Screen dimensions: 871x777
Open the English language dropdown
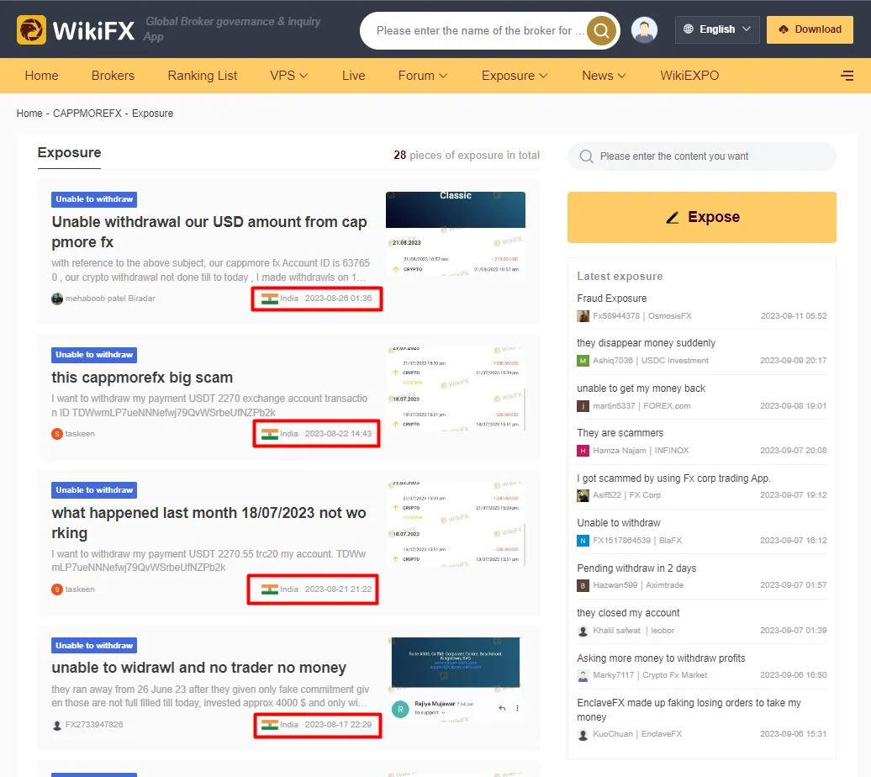point(717,29)
